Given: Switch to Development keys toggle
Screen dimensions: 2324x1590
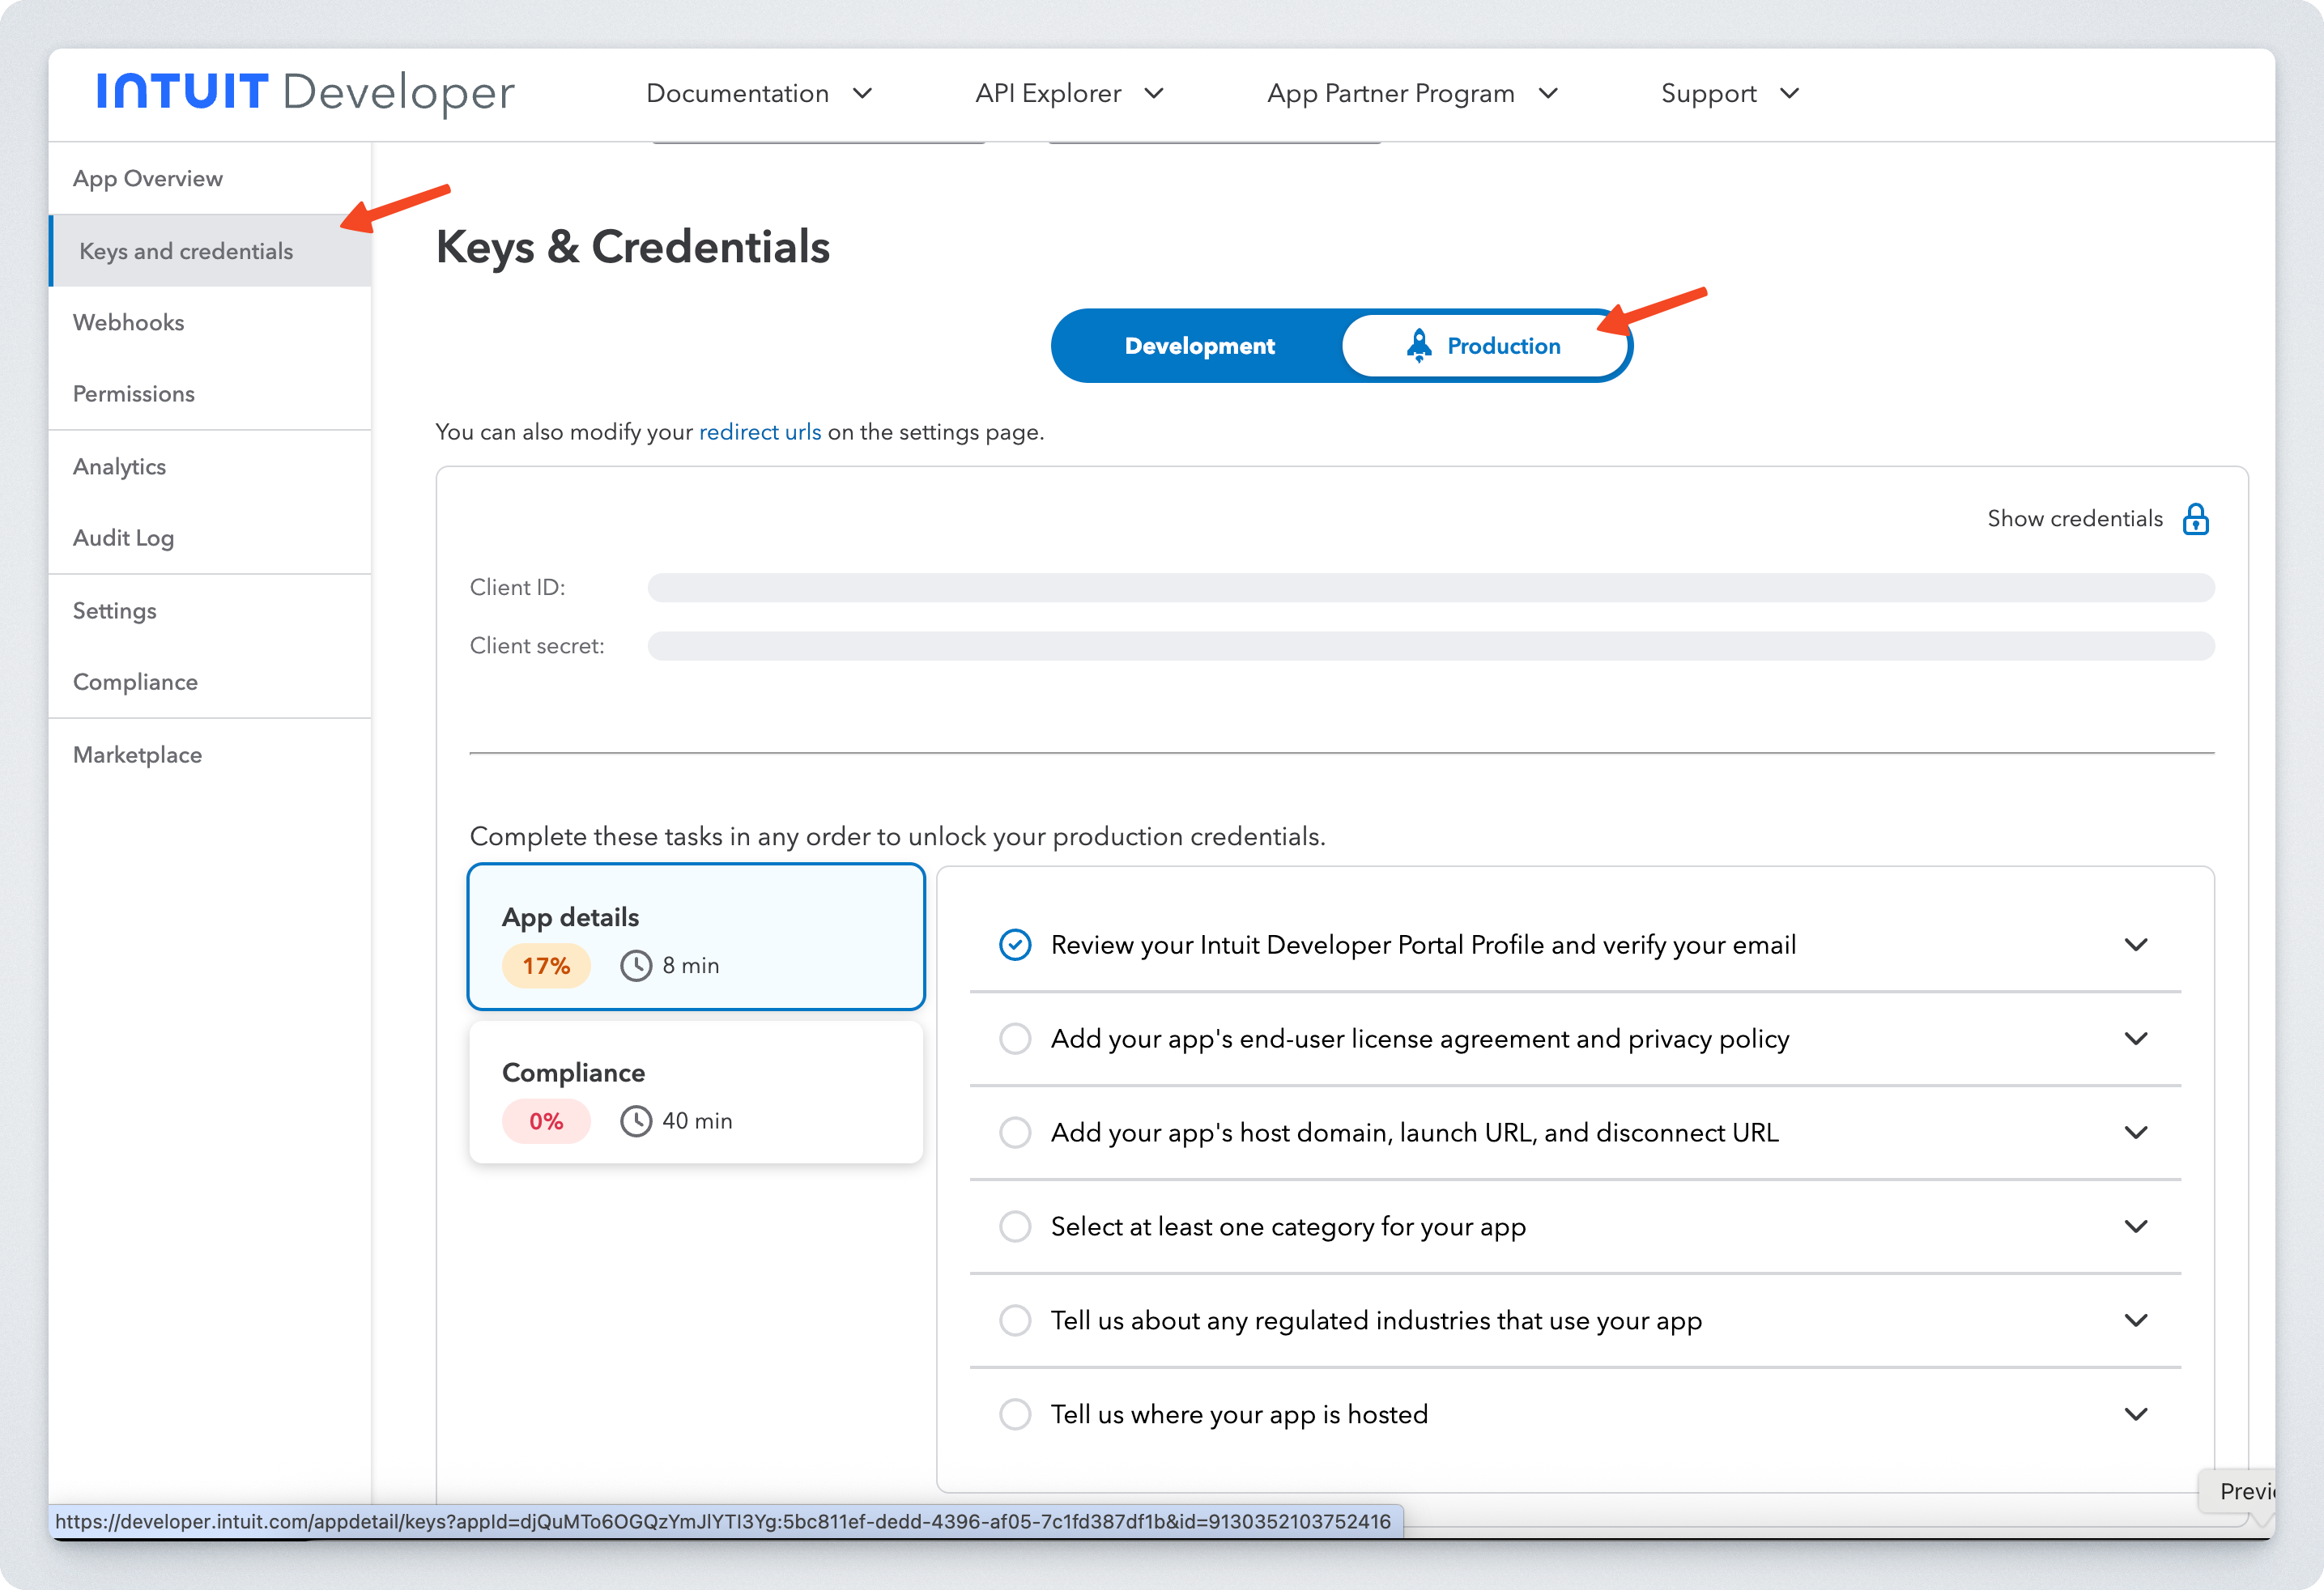Looking at the screenshot, I should pyautogui.click(x=1199, y=346).
